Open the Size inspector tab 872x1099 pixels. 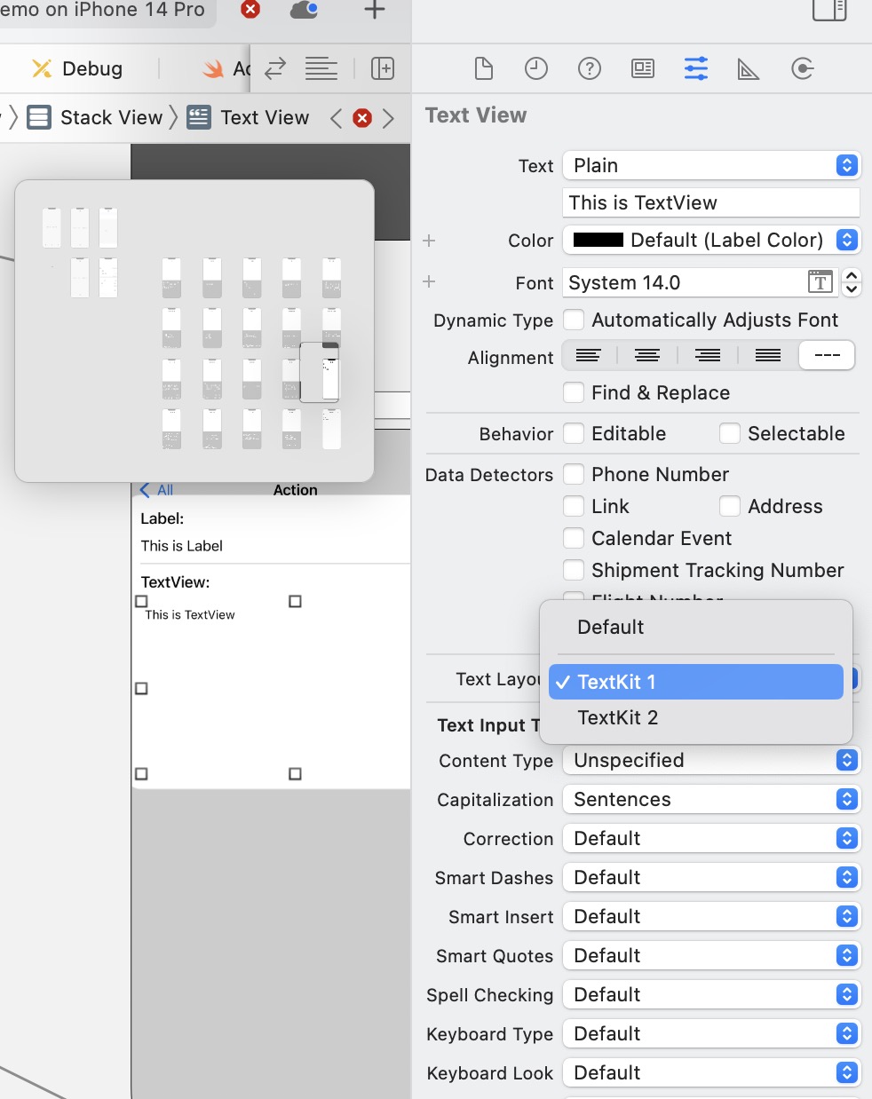pos(749,68)
